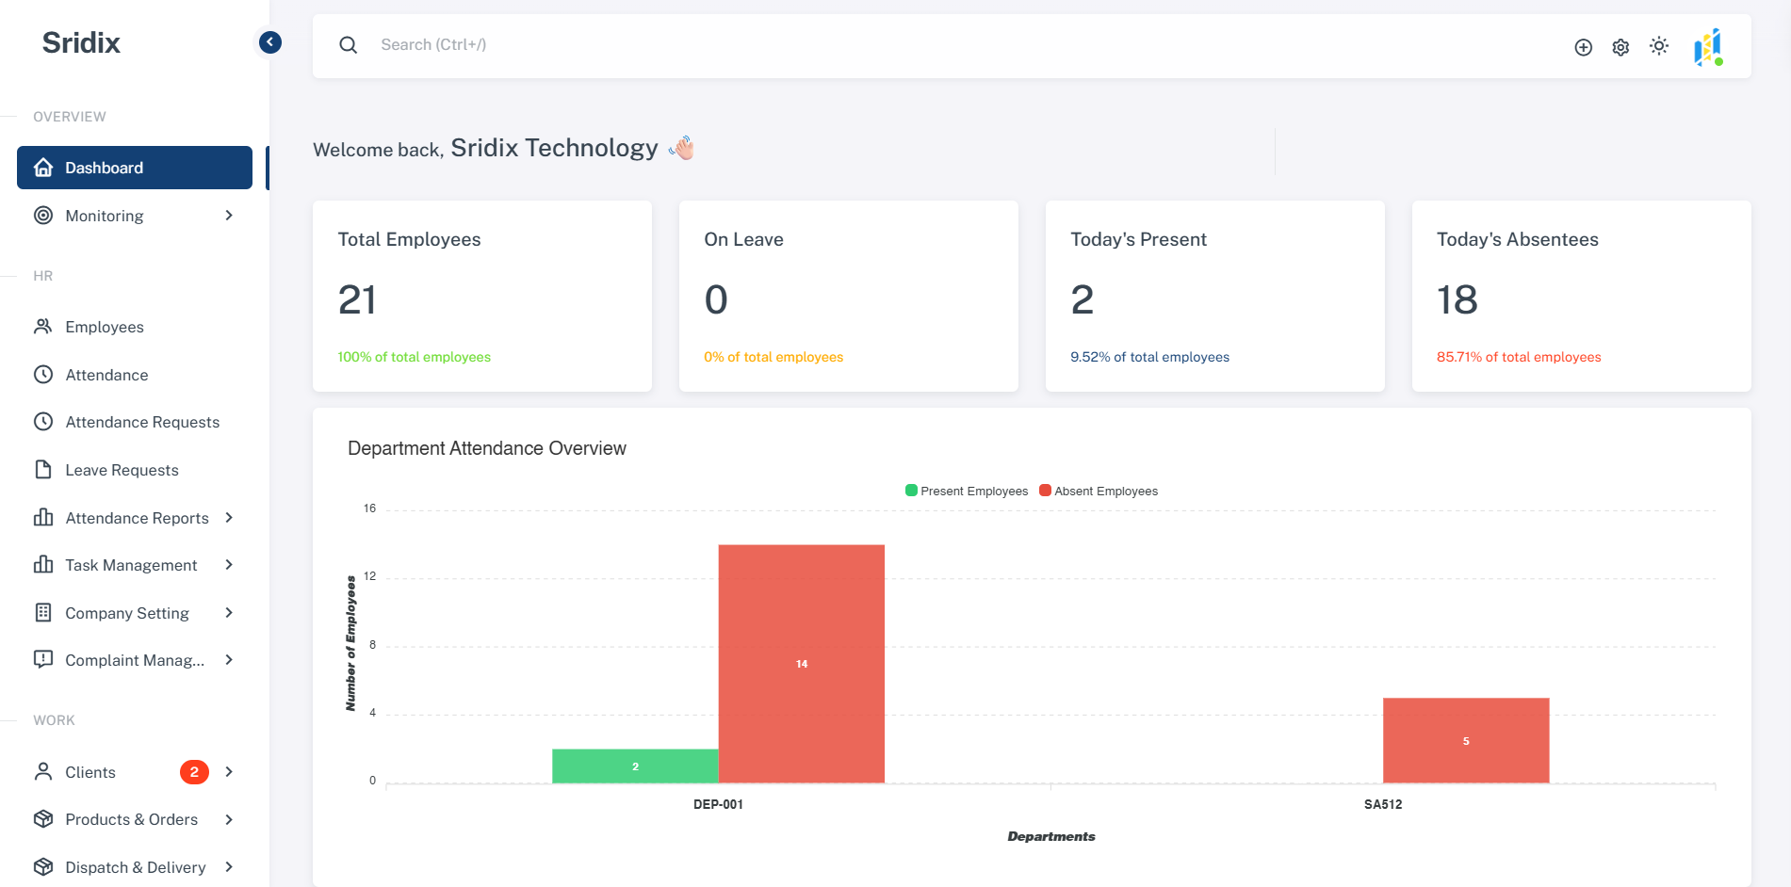The image size is (1791, 887).
Task: Click the plus circle icon in header
Action: pos(1583,47)
